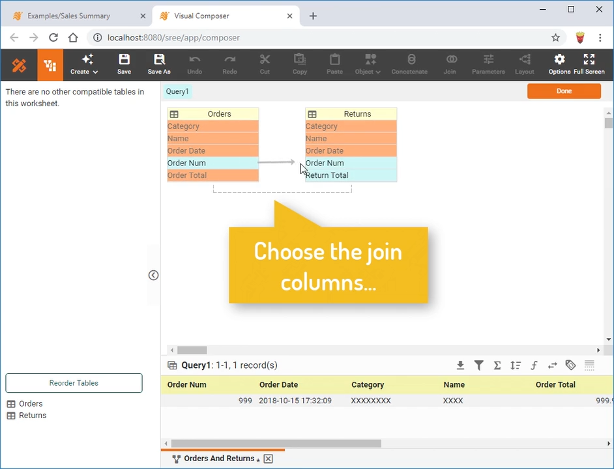This screenshot has height=469, width=614.
Task: Click the horizontal scrollbar below the data table
Action: (x=276, y=444)
